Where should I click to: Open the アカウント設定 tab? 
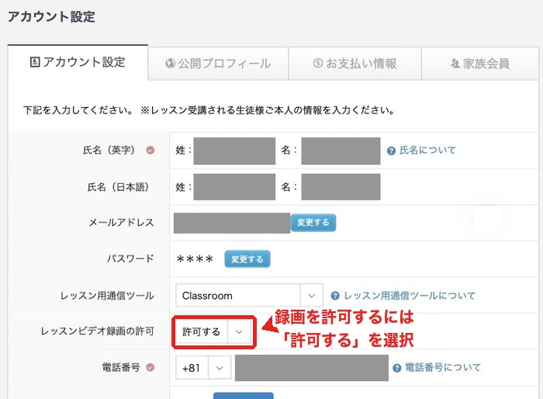(x=78, y=62)
